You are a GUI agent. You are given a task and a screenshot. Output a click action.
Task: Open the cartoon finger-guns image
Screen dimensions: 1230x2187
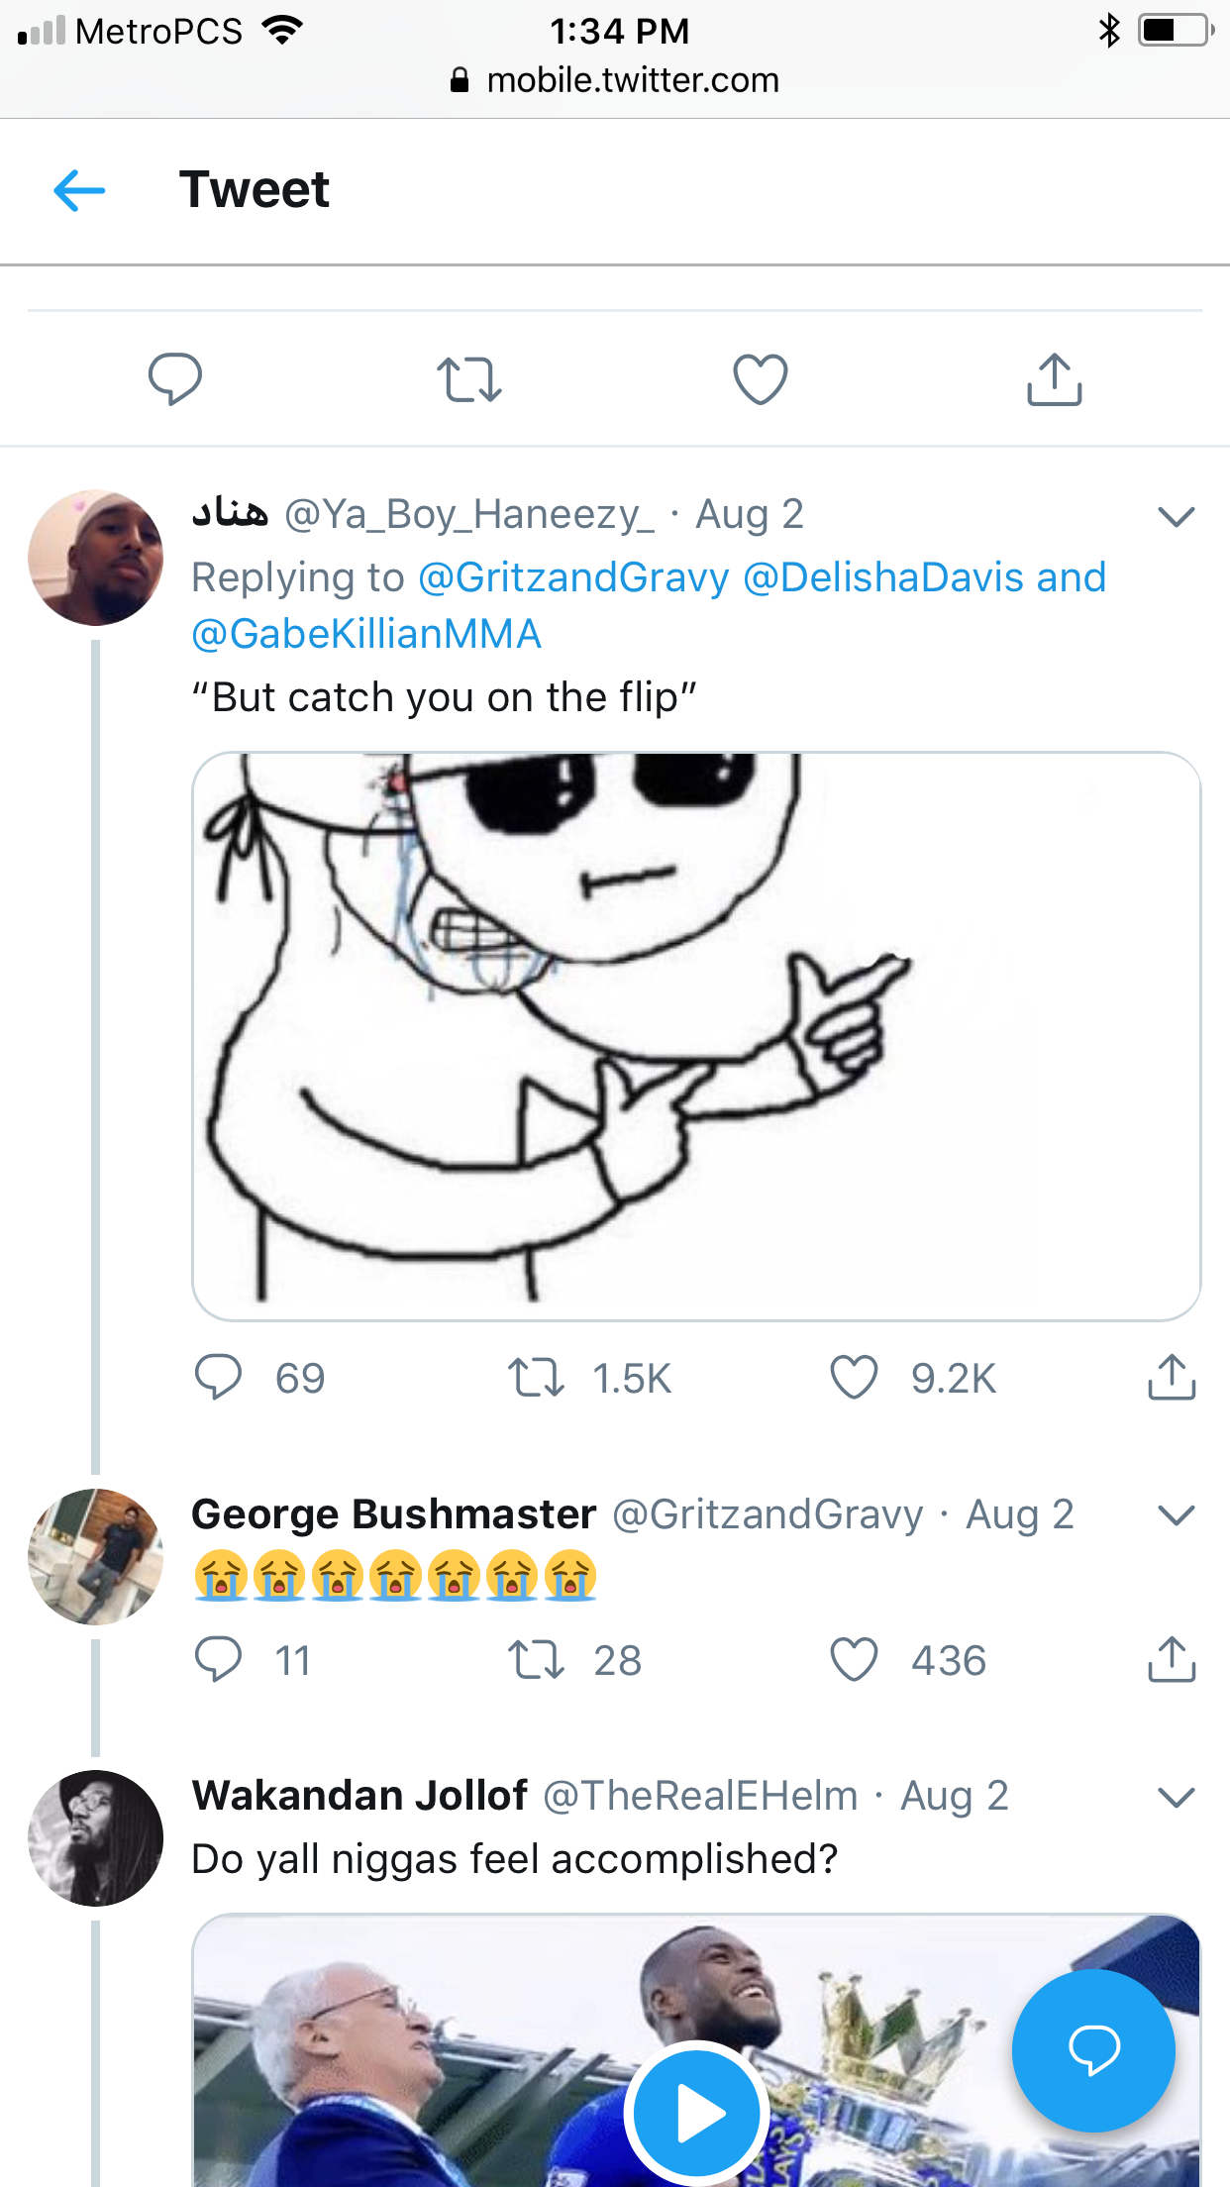coord(696,1036)
